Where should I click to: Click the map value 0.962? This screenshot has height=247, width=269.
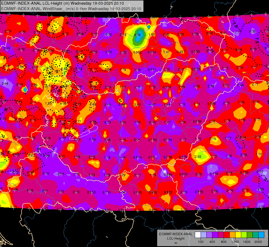pyautogui.click(x=137, y=52)
